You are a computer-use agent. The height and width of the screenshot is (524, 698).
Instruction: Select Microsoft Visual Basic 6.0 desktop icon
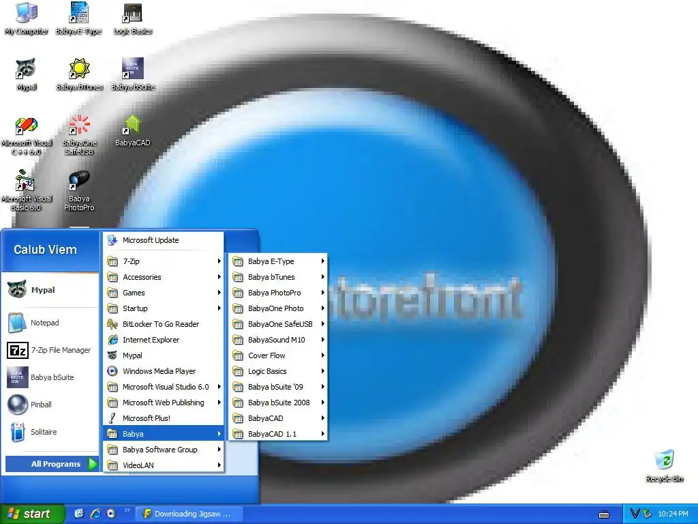[27, 190]
